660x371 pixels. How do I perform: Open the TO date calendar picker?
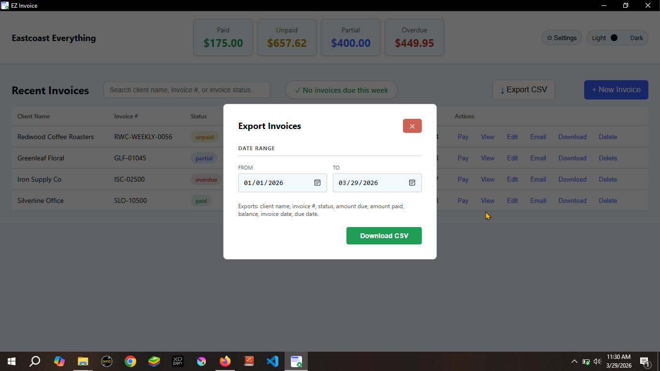412,183
